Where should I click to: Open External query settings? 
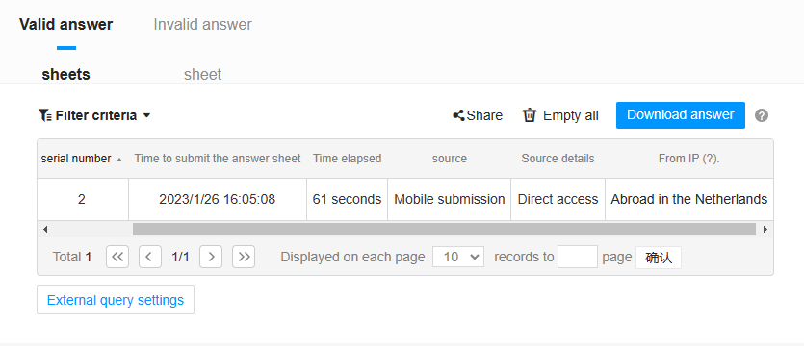(x=116, y=300)
